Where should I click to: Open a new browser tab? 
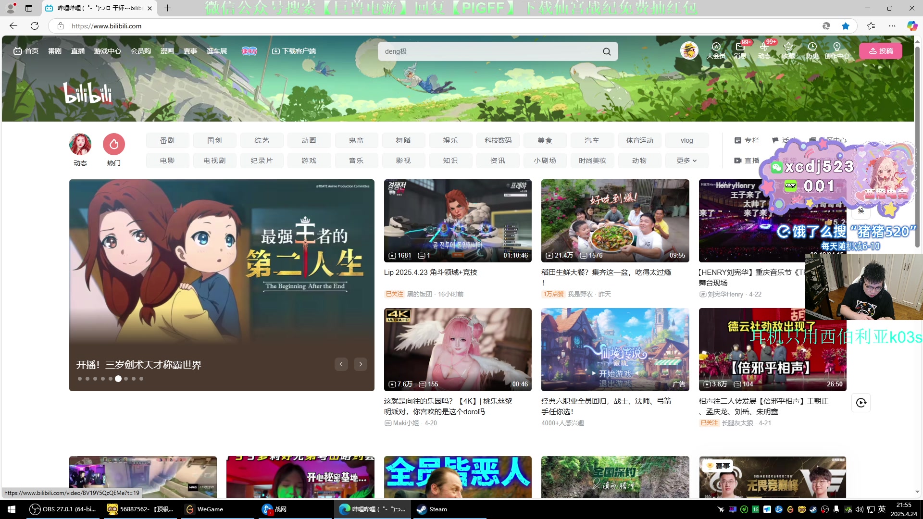point(167,8)
